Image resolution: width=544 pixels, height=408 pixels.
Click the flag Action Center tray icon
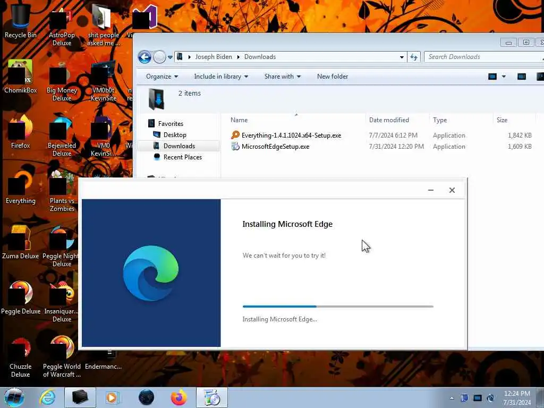(464, 398)
